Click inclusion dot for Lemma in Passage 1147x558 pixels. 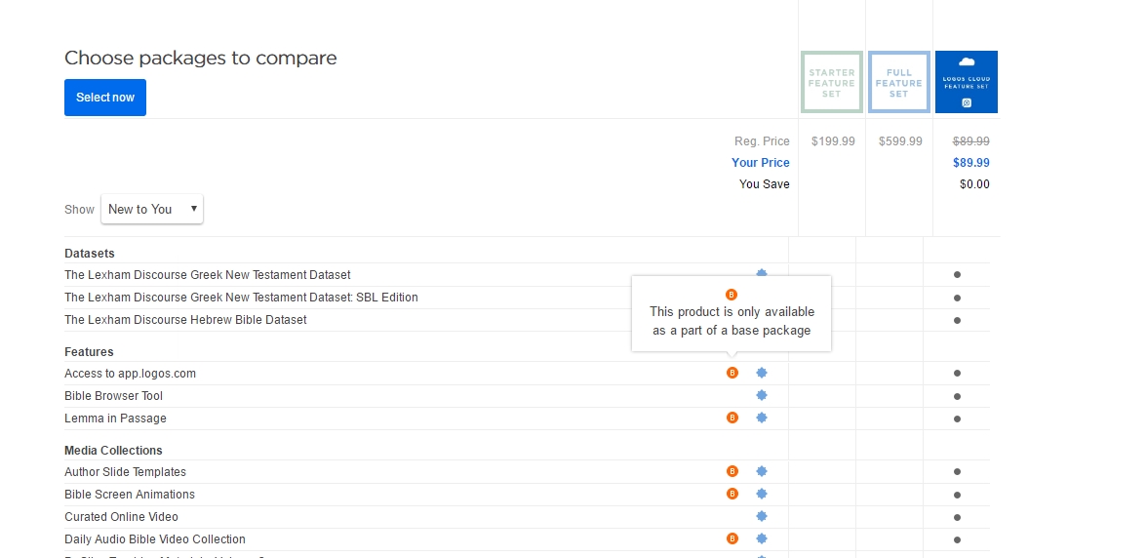click(957, 419)
